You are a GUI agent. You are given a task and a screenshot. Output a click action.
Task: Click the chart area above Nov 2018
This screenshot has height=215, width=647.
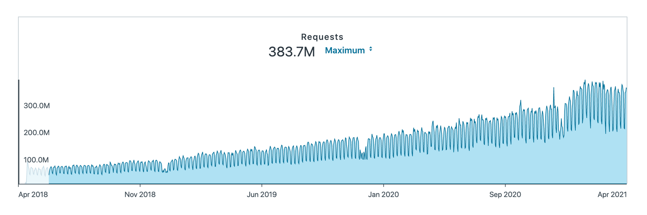(140, 177)
